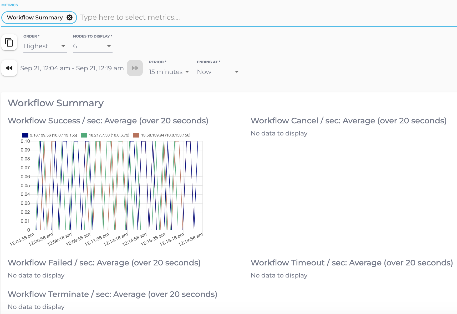Screen dimensions: 457x314
Task: Click the 3.18.139.56 legend label
Action: [53, 135]
